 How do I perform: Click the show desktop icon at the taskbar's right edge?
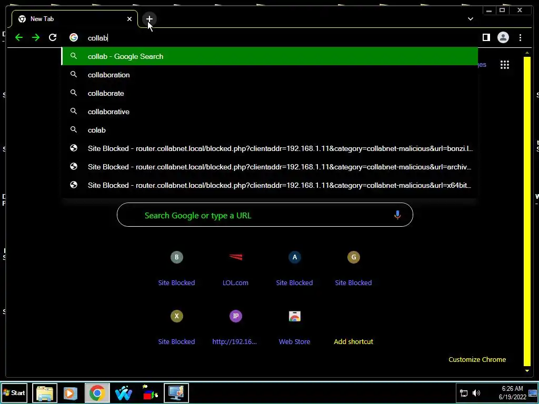[x=533, y=393]
